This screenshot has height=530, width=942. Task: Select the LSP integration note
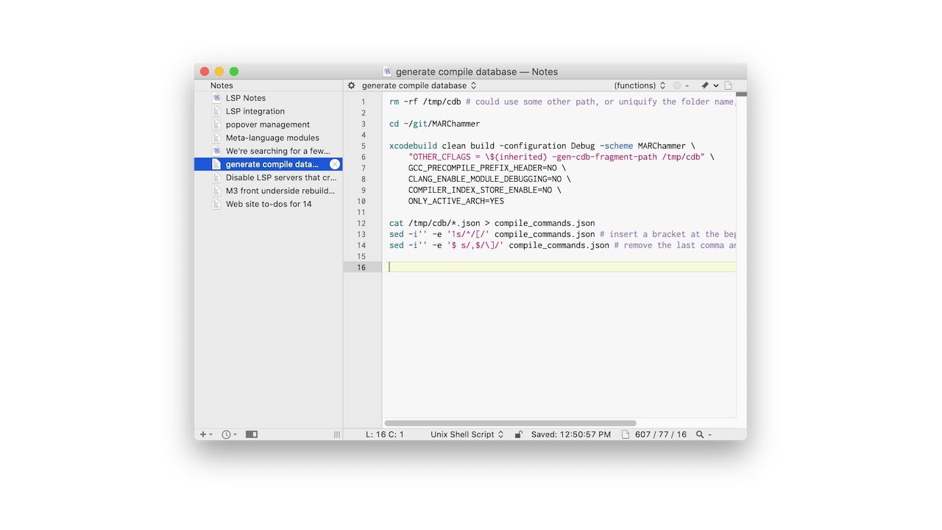tap(255, 111)
